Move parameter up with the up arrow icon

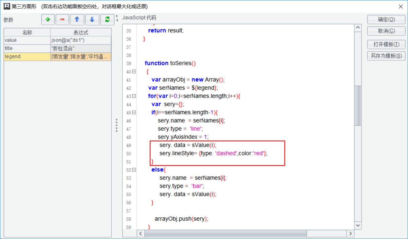click(x=77, y=20)
